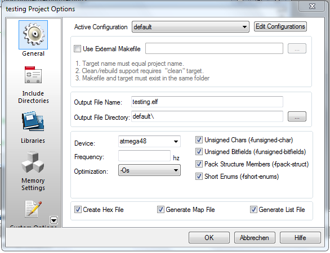
Task: Open the Include Directories icon
Action: 33,75
